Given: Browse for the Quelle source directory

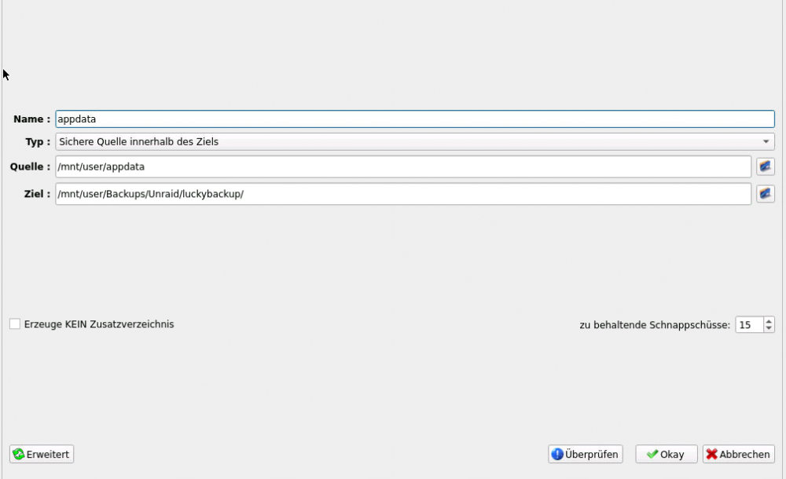Looking at the screenshot, I should click(765, 166).
